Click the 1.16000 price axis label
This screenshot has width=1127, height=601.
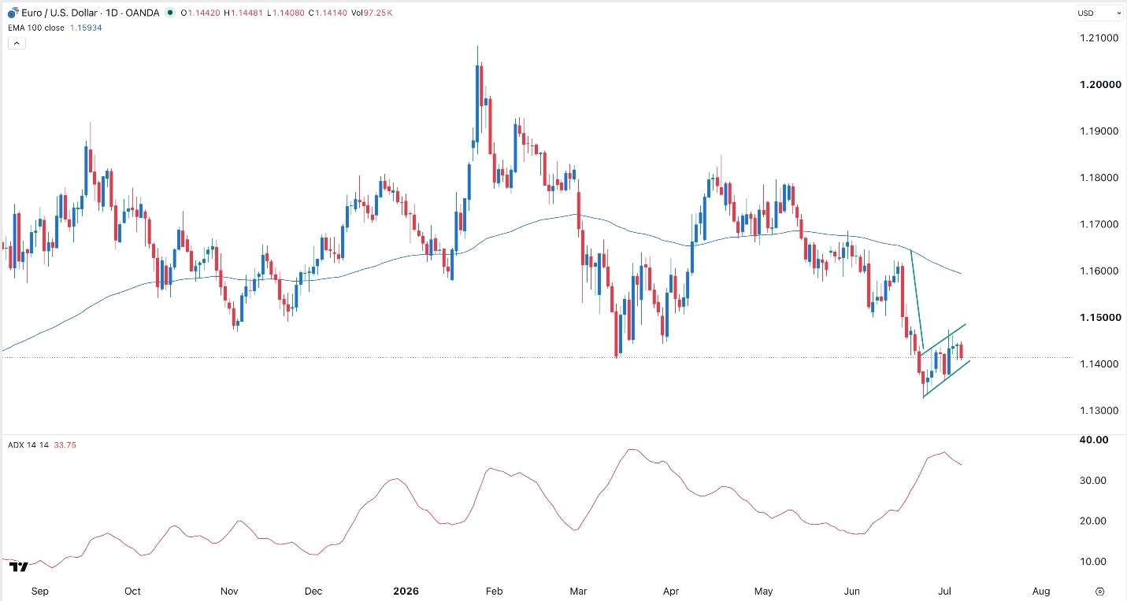[1099, 271]
